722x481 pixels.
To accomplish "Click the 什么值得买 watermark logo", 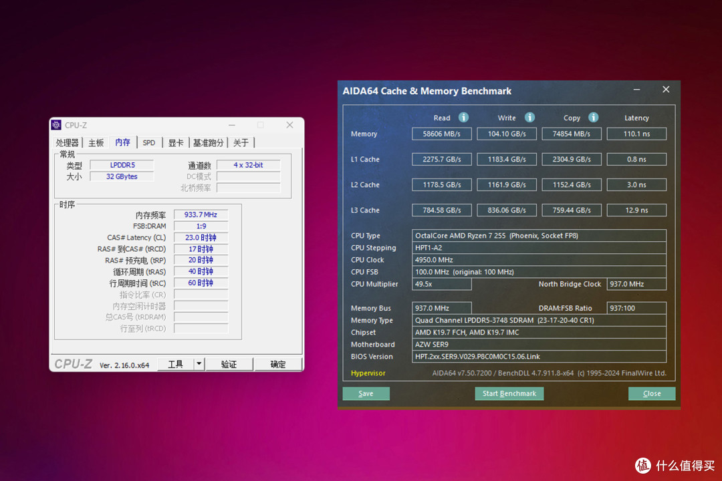I will coord(643,466).
